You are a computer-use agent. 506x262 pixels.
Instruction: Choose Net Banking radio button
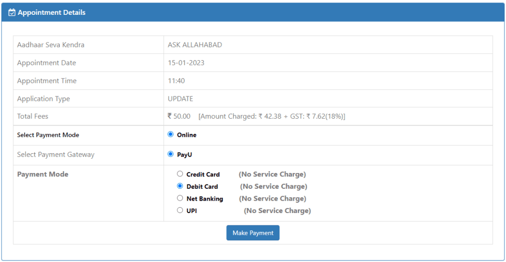tap(180, 198)
